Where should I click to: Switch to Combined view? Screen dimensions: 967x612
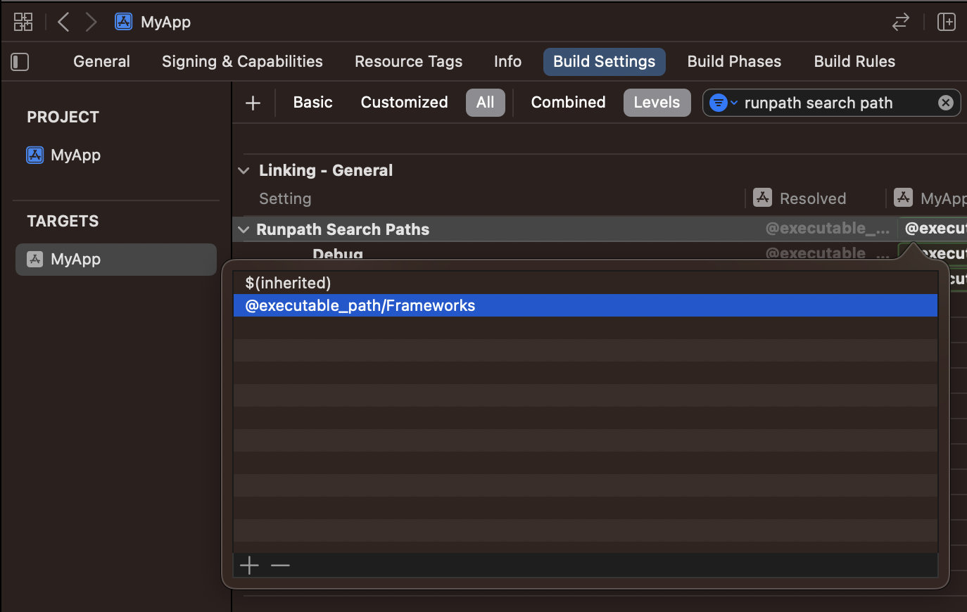click(x=568, y=103)
